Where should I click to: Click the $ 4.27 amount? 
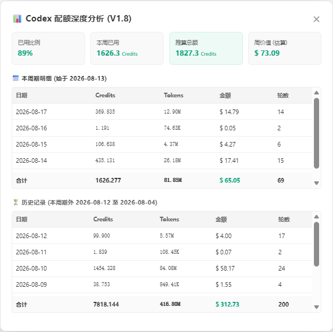227,144
